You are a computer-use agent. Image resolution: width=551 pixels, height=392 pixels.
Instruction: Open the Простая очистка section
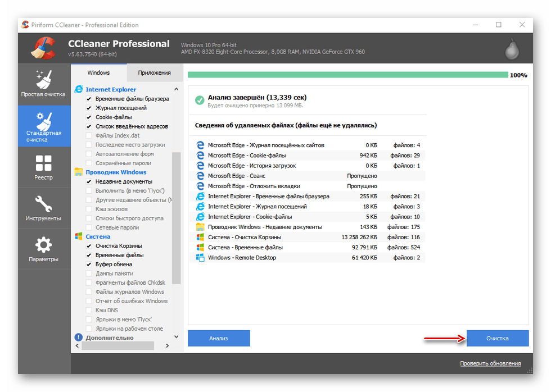pos(44,84)
